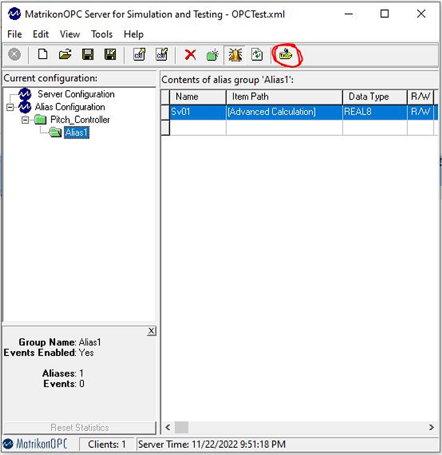Maximize the MatrikonOPC window
Screen dimensions: 442x455
click(x=385, y=14)
